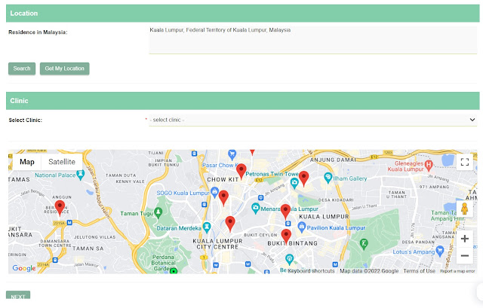
Task: Click the Get My Location button
Action: (64, 69)
